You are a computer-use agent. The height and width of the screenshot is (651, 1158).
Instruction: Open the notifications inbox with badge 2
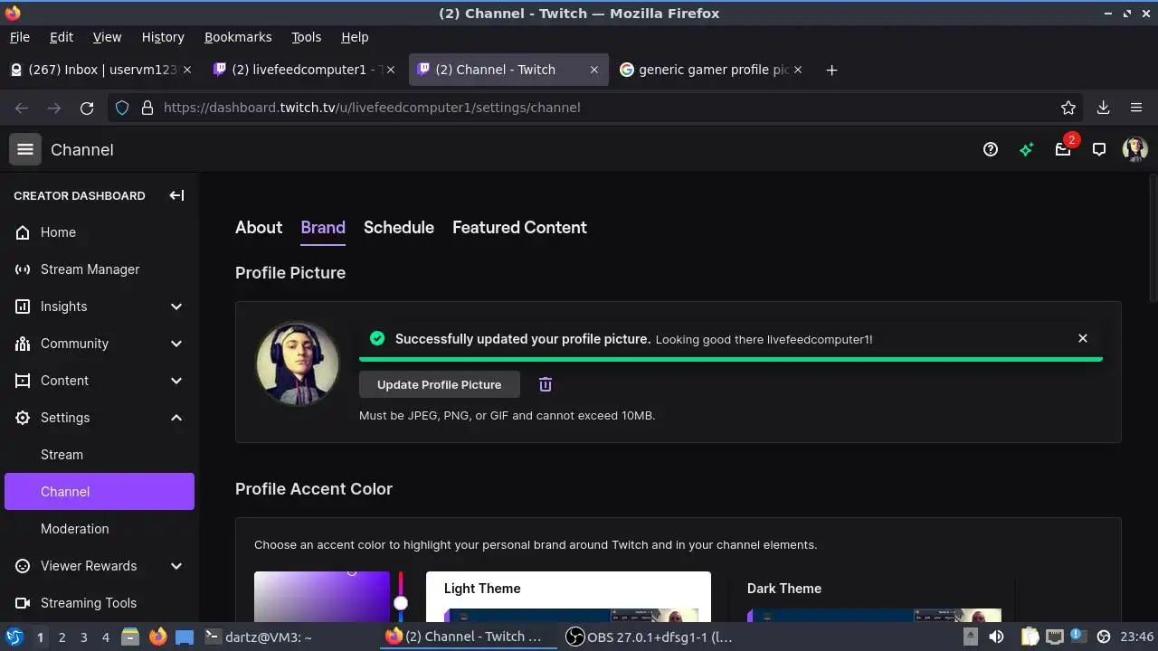click(1064, 148)
